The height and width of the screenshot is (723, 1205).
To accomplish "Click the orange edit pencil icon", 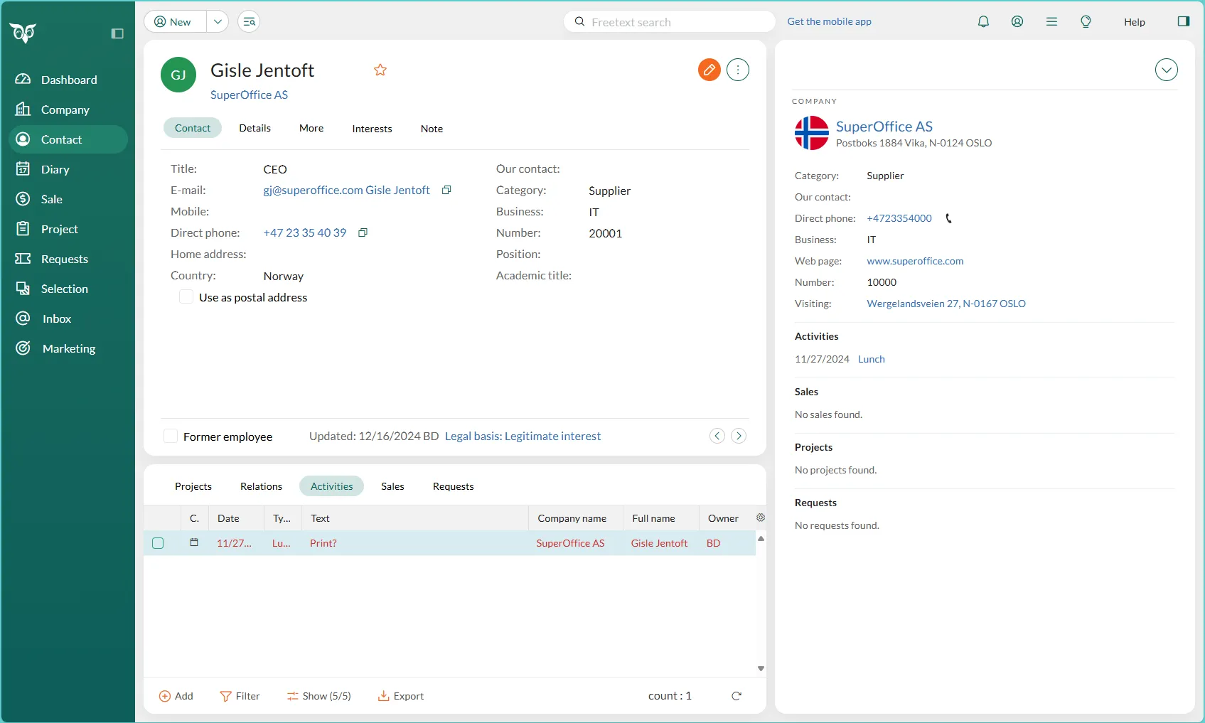I will [709, 70].
